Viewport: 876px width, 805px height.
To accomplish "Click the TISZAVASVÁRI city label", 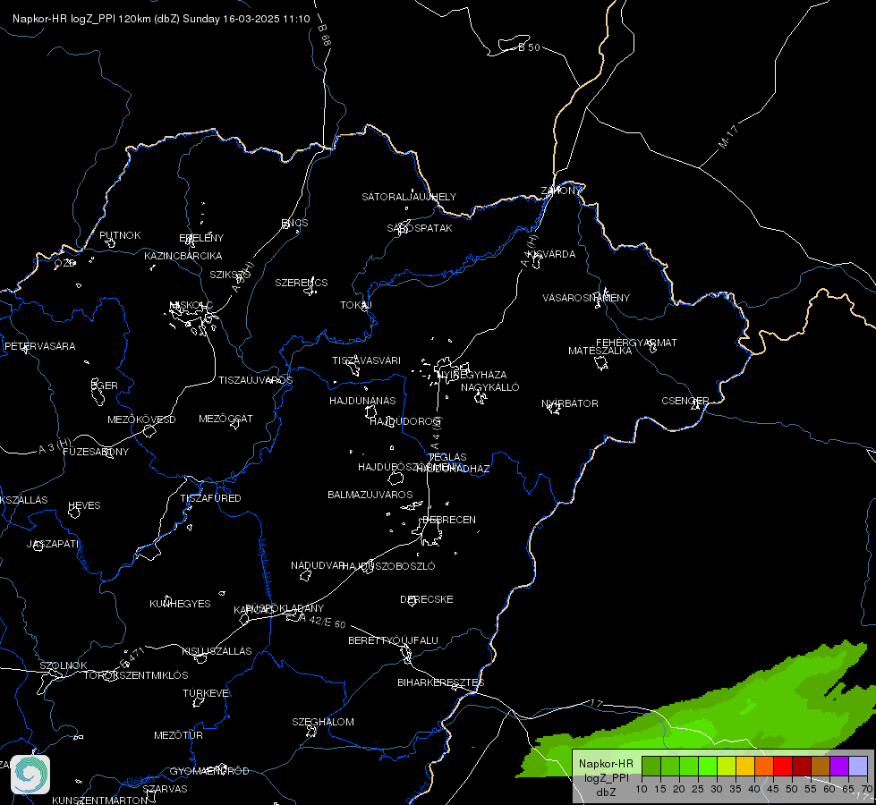I will click(367, 360).
